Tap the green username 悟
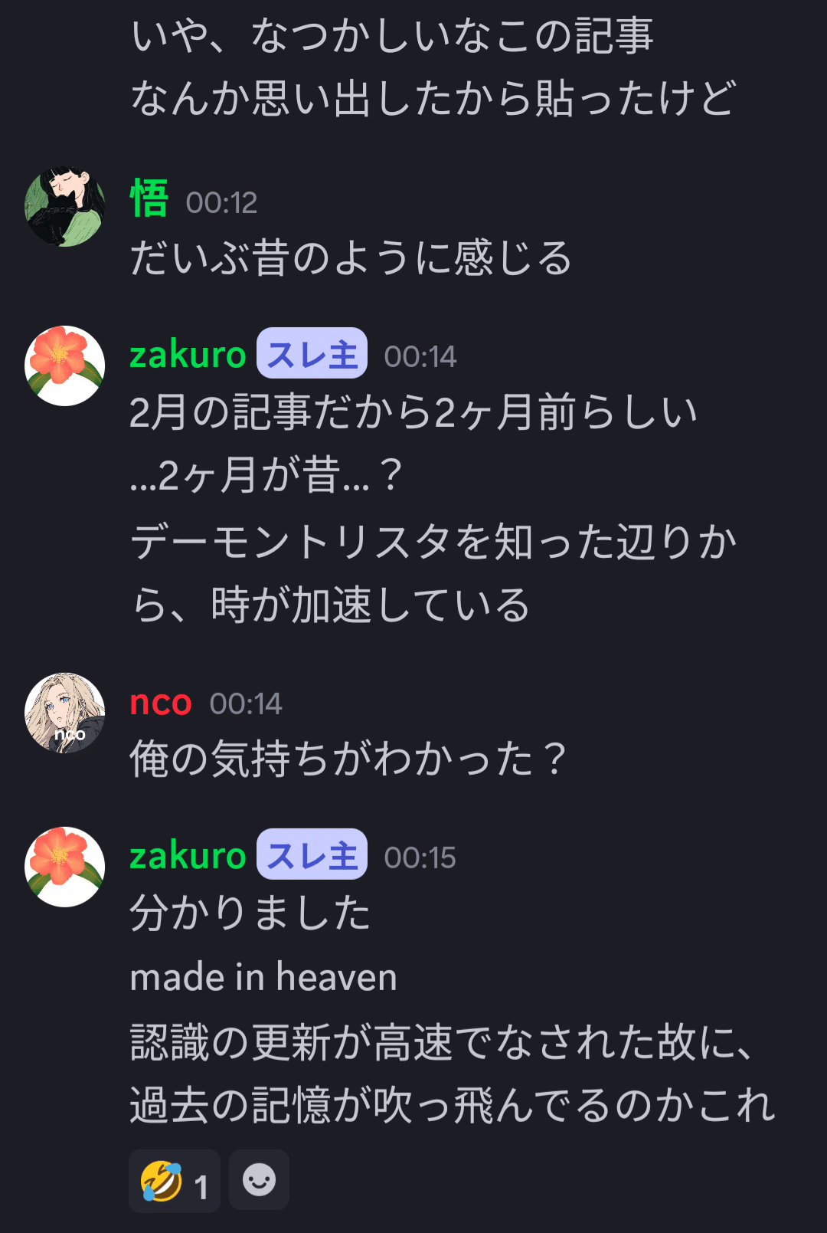 coord(149,199)
